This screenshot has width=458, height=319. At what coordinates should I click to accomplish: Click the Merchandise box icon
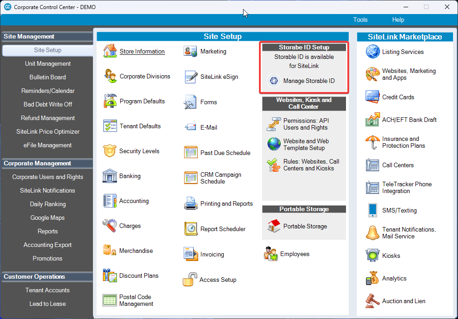point(110,251)
